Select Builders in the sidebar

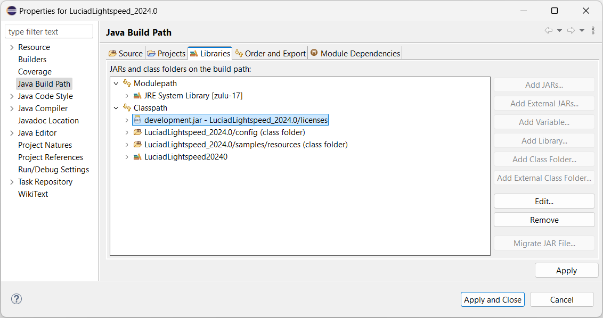(32, 60)
